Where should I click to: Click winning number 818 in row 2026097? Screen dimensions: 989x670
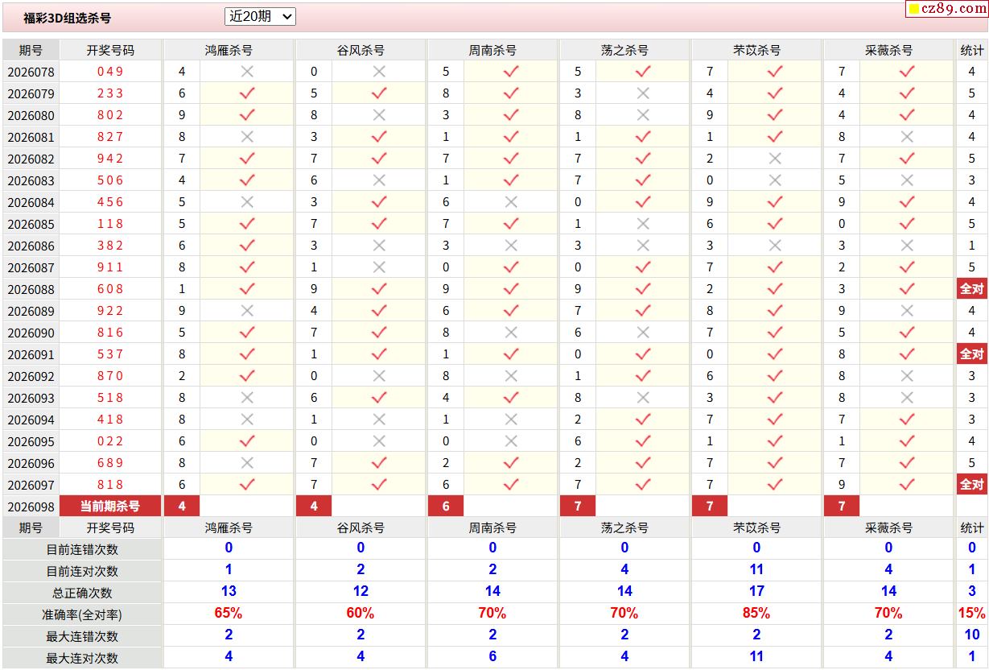(x=110, y=485)
